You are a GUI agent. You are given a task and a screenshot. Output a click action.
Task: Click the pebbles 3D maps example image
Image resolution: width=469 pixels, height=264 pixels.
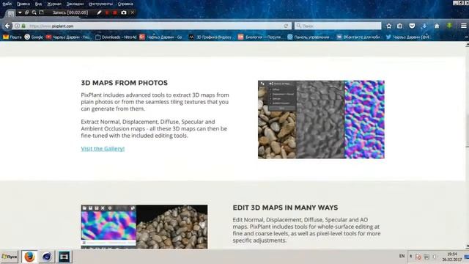click(321, 120)
